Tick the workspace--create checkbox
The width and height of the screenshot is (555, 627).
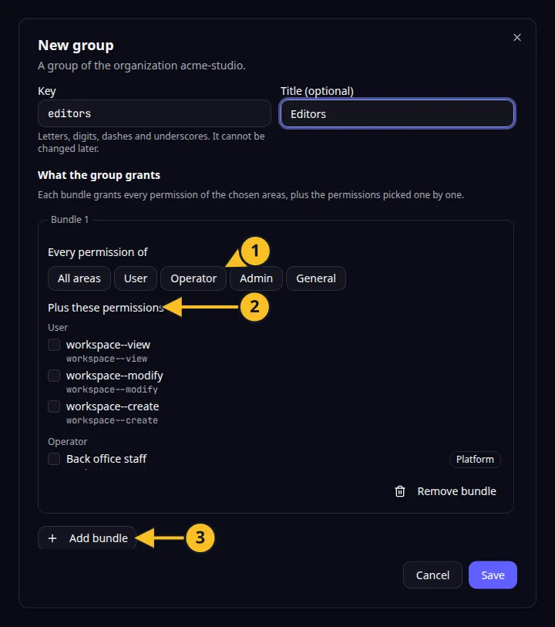[54, 406]
